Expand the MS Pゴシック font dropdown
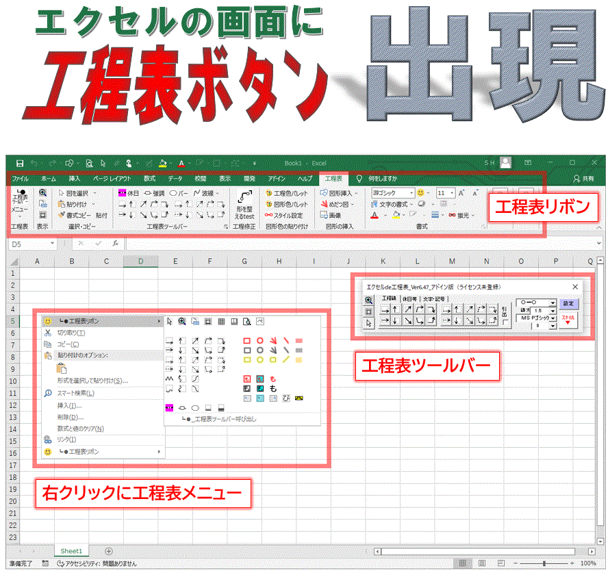This screenshot has height=573, width=610. [552, 318]
